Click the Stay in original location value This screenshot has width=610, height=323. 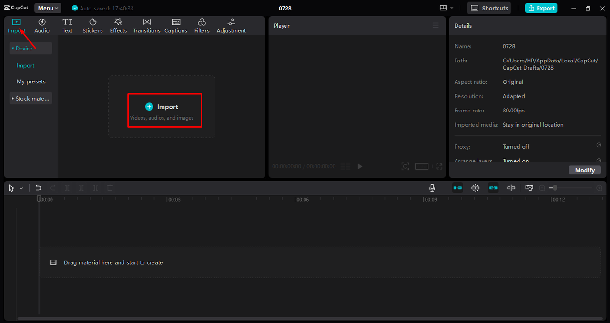click(533, 125)
